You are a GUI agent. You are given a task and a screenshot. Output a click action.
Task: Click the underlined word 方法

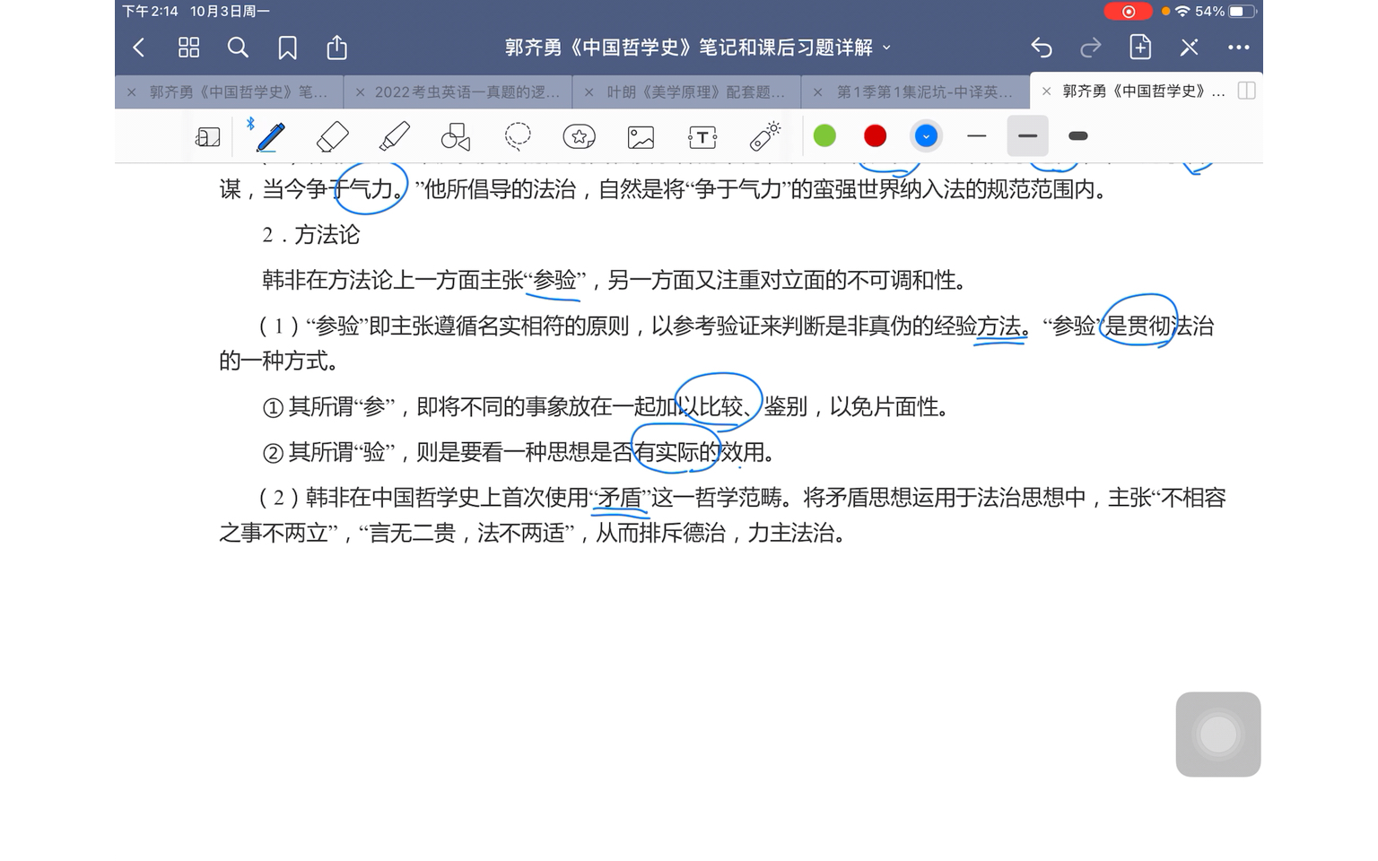[999, 326]
